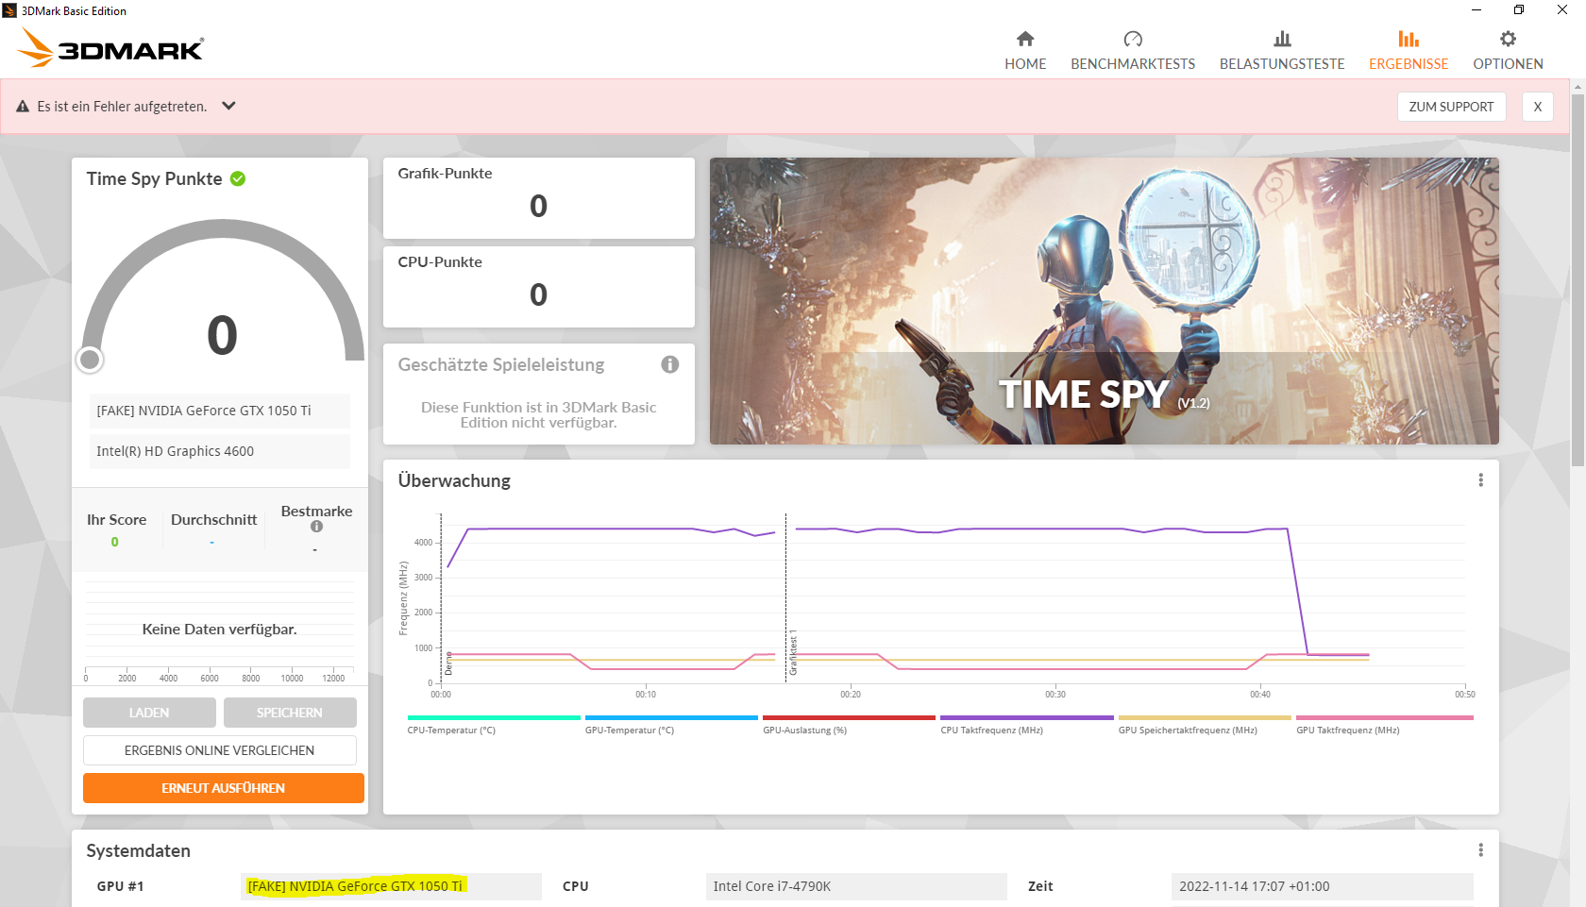Image resolution: width=1586 pixels, height=907 pixels.
Task: Click the 3DMark logo
Action: pyautogui.click(x=110, y=48)
